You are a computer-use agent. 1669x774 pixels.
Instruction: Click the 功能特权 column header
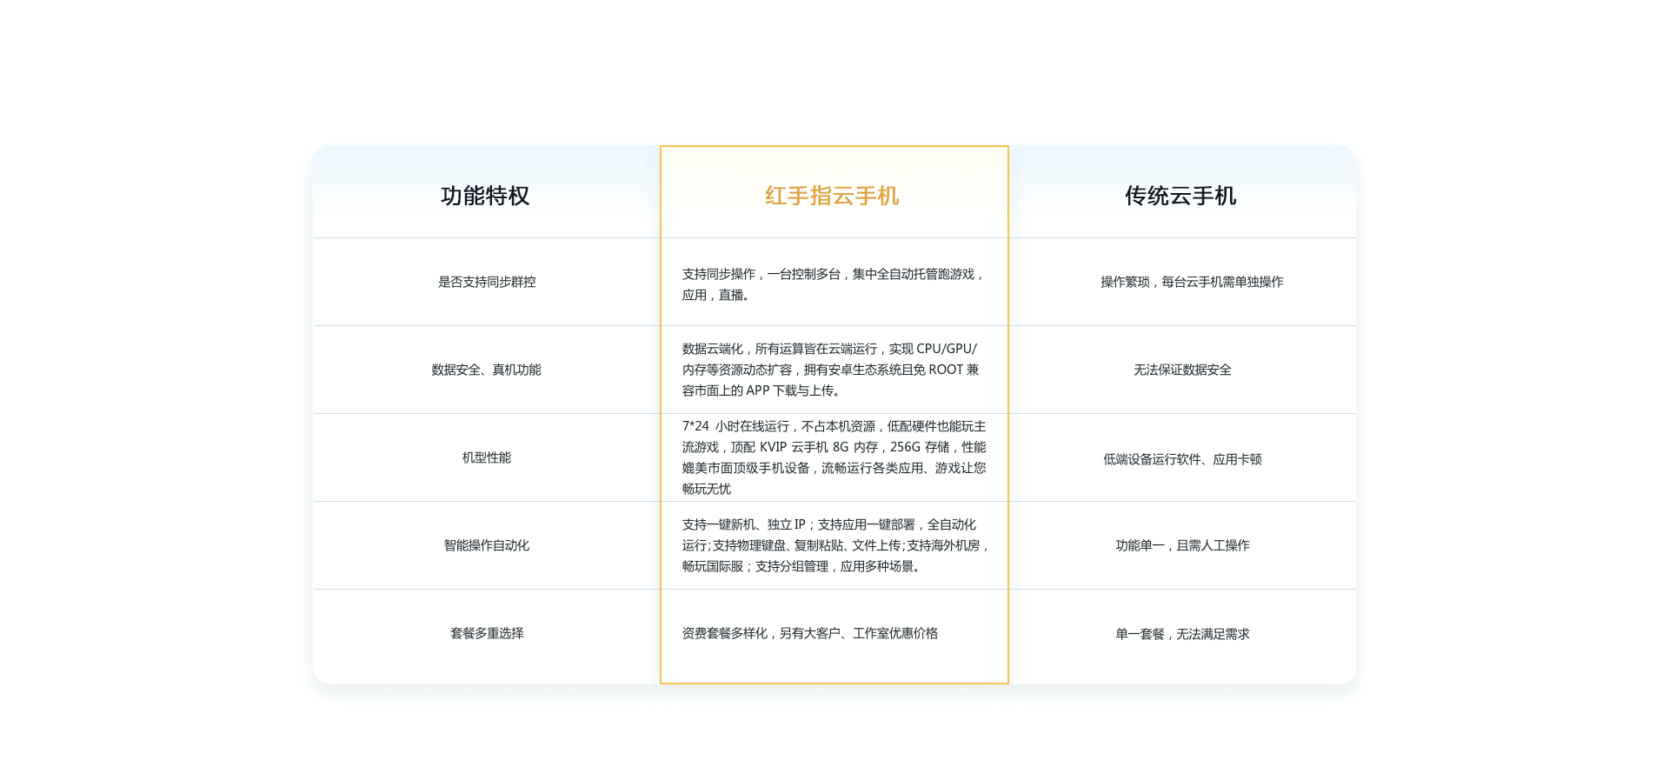(x=485, y=196)
